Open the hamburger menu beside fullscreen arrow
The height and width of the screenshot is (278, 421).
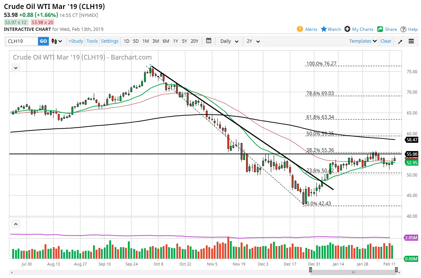coord(411,41)
